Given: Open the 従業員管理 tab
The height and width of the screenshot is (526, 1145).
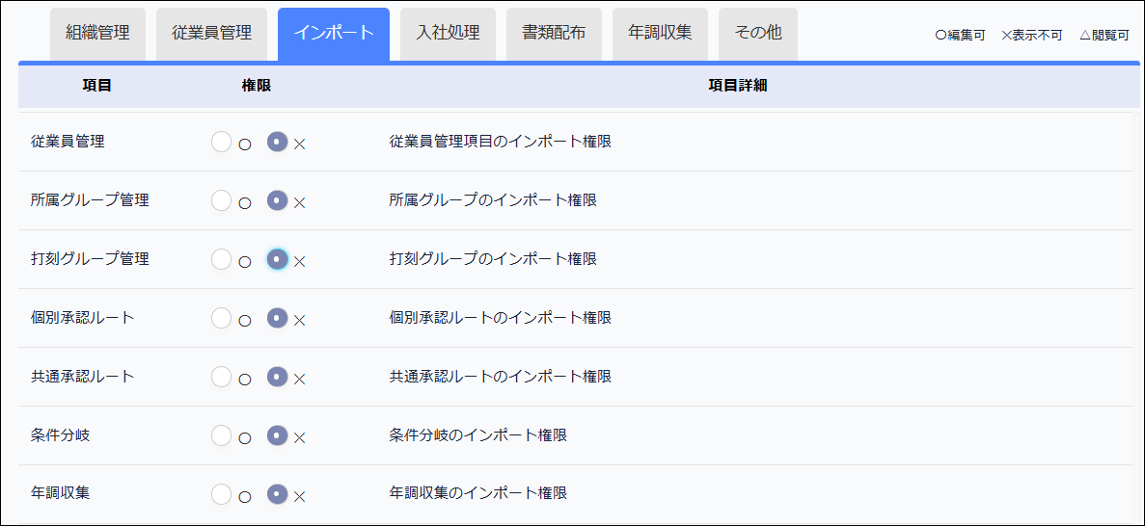Looking at the screenshot, I should (x=212, y=34).
